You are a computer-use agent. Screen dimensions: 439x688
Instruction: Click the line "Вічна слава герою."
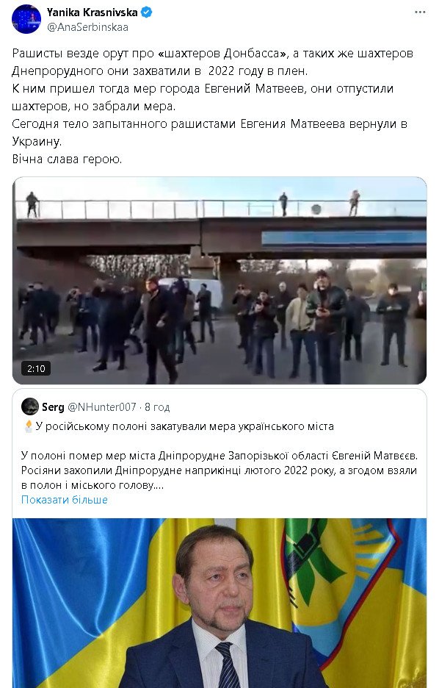[67, 159]
